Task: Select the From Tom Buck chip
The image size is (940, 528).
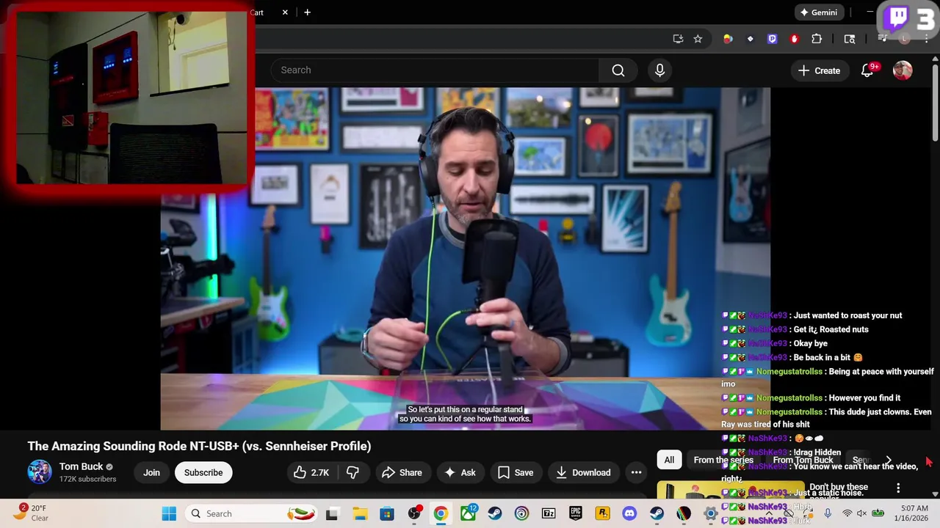Action: tap(803, 460)
